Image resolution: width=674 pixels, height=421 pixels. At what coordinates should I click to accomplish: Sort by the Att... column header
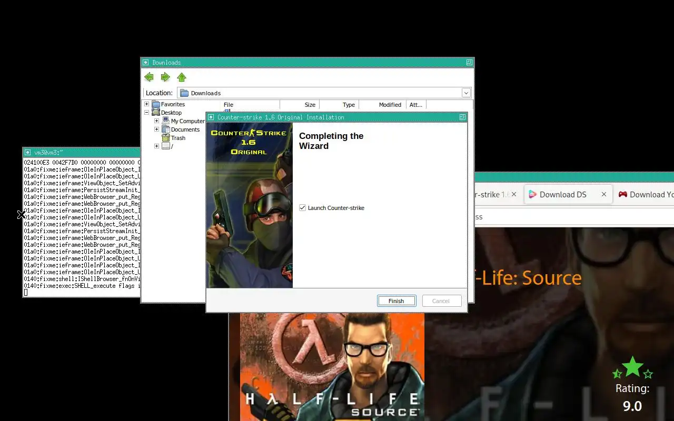point(416,105)
